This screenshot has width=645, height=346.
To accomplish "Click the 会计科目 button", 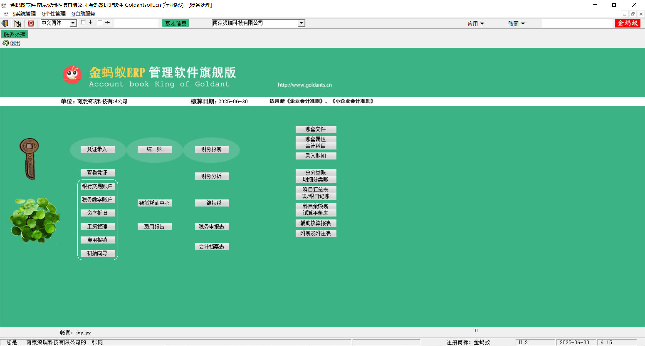I will coord(316,146).
